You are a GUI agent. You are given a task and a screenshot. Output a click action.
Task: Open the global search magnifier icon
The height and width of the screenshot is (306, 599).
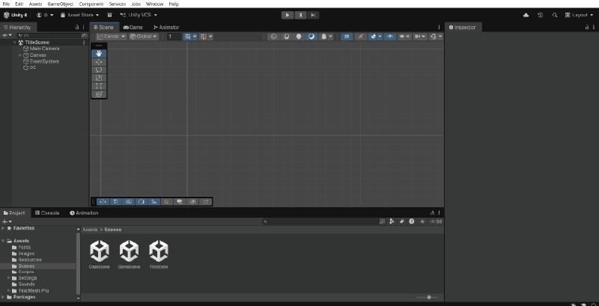[x=554, y=15]
